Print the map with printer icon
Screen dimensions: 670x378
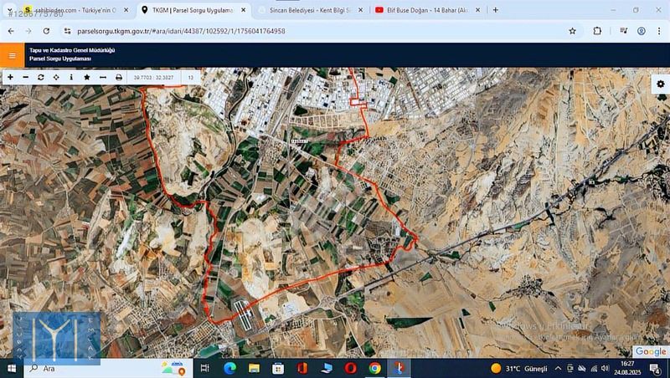118,77
